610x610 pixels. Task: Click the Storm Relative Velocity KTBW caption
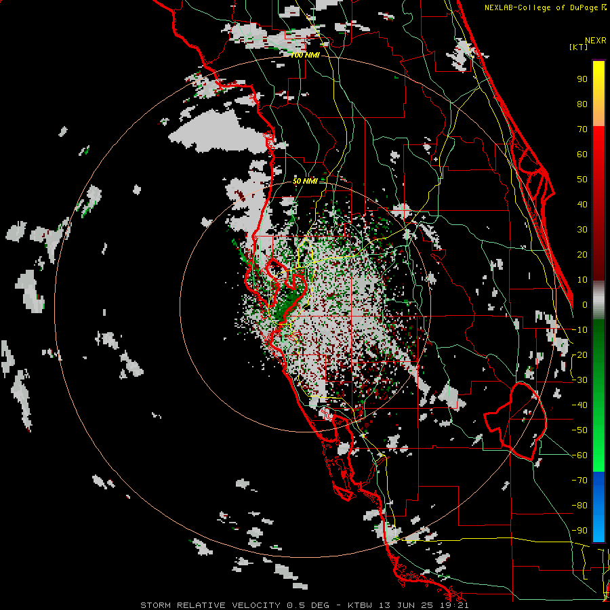pos(304,605)
